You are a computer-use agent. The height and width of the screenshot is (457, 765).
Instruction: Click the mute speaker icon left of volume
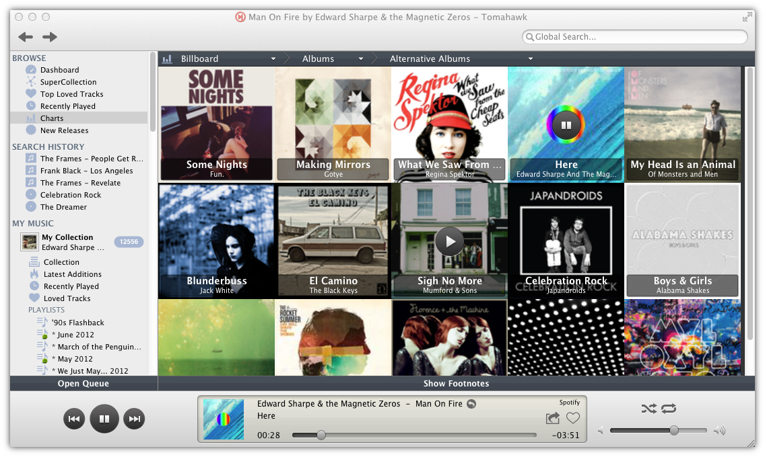(601, 430)
